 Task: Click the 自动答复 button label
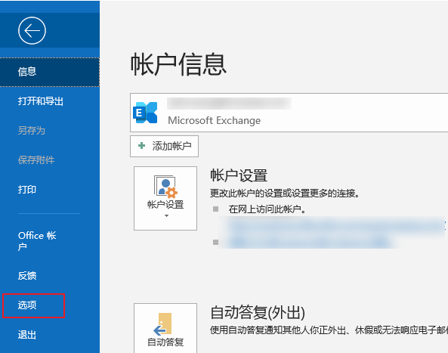(x=165, y=342)
